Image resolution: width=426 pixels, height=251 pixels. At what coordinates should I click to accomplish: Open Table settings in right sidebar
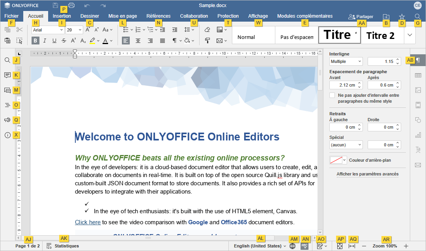coord(418,75)
